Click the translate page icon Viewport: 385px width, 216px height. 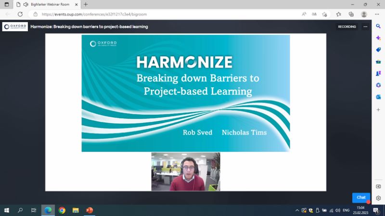[x=314, y=14]
